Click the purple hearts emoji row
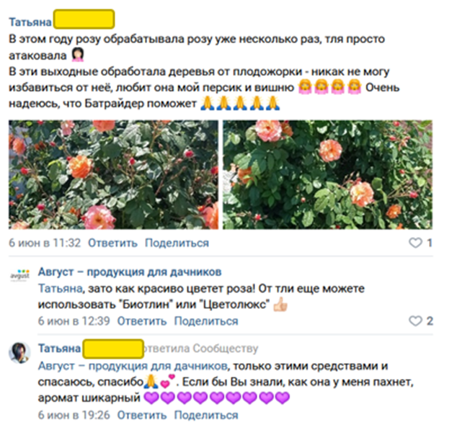This screenshot has width=452, height=430. coord(216,398)
